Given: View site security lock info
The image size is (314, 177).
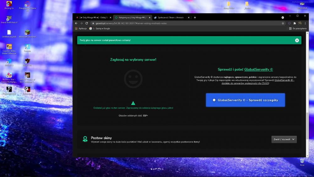Looking at the screenshot, I should point(93,23).
